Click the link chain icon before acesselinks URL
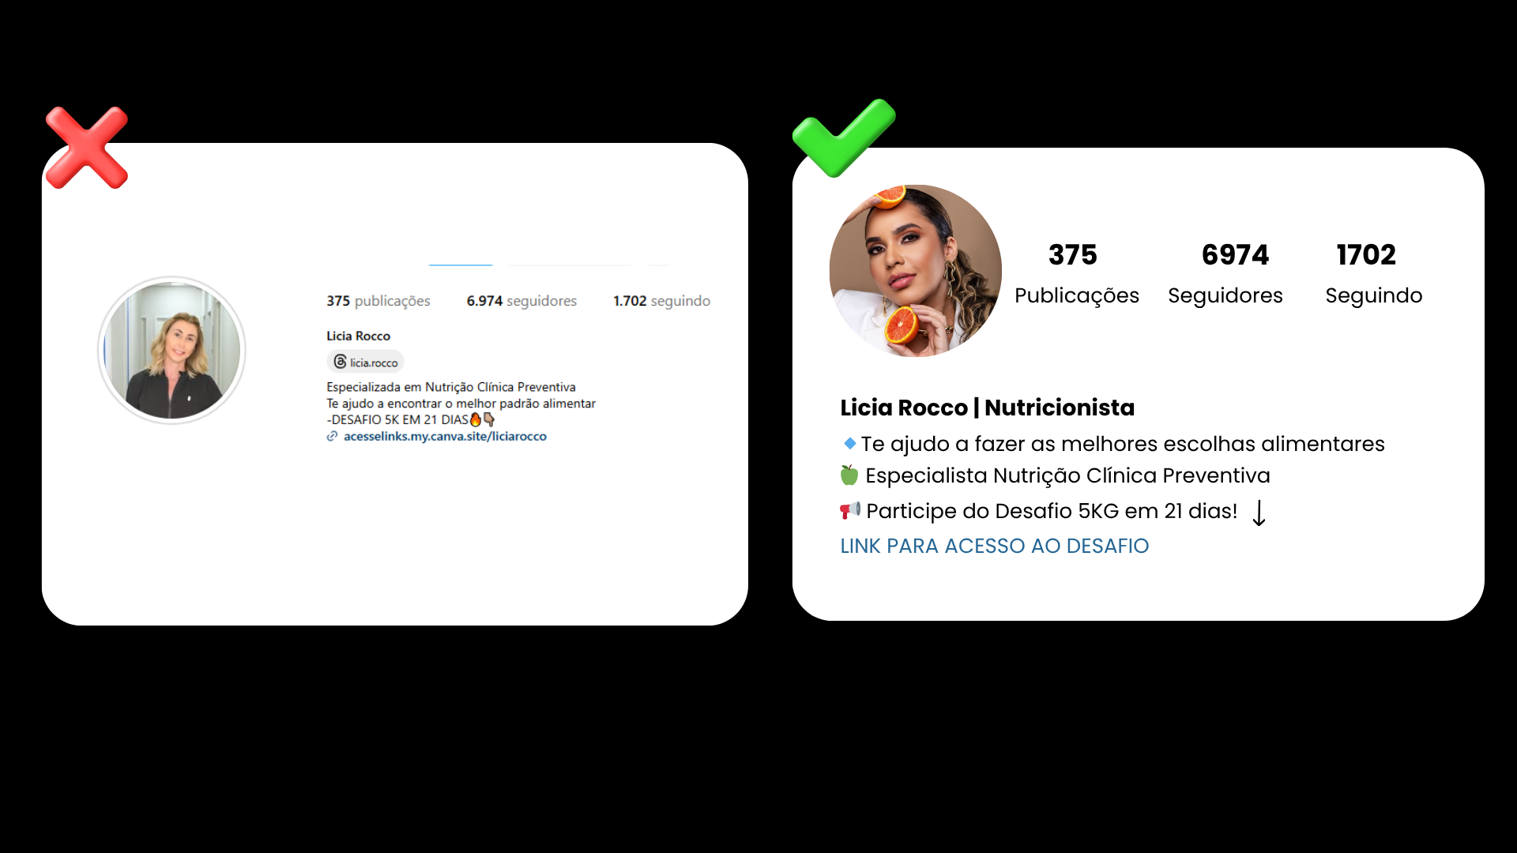1517x853 pixels. pyautogui.click(x=332, y=436)
